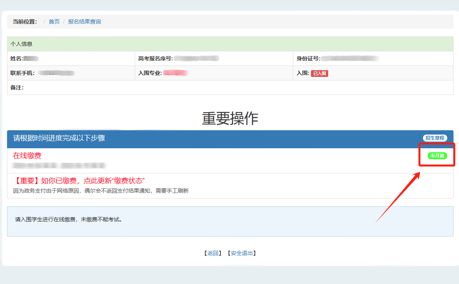This screenshot has width=459, height=284.
Task: Click the blue notice about 未缴费不能考试
Action: click(x=69, y=220)
